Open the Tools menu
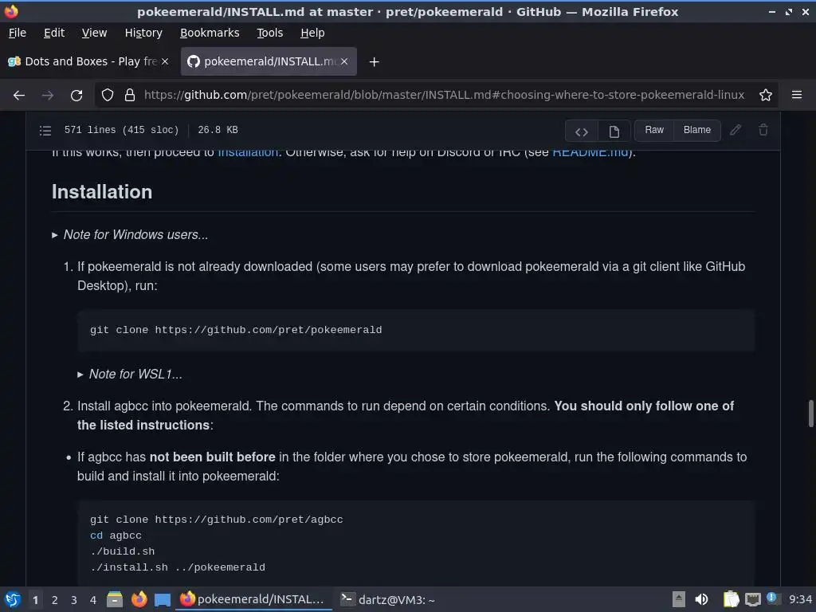This screenshot has width=816, height=612. (269, 33)
